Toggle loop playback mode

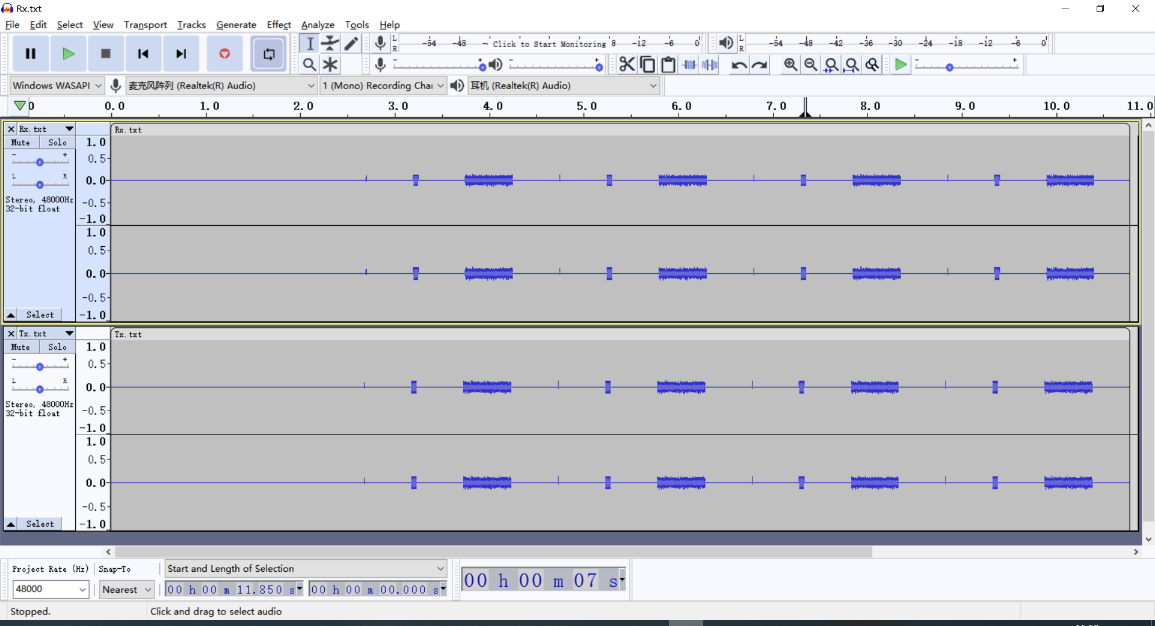(x=268, y=54)
